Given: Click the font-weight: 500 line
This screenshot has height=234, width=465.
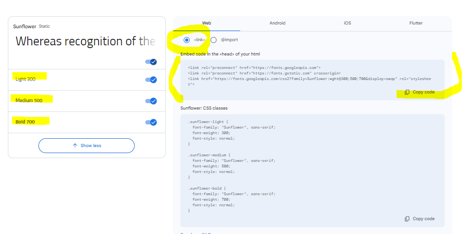Looking at the screenshot, I should pyautogui.click(x=211, y=166).
